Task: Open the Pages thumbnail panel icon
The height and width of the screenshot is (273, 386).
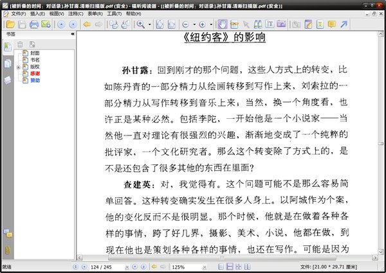Action: coord(8,64)
